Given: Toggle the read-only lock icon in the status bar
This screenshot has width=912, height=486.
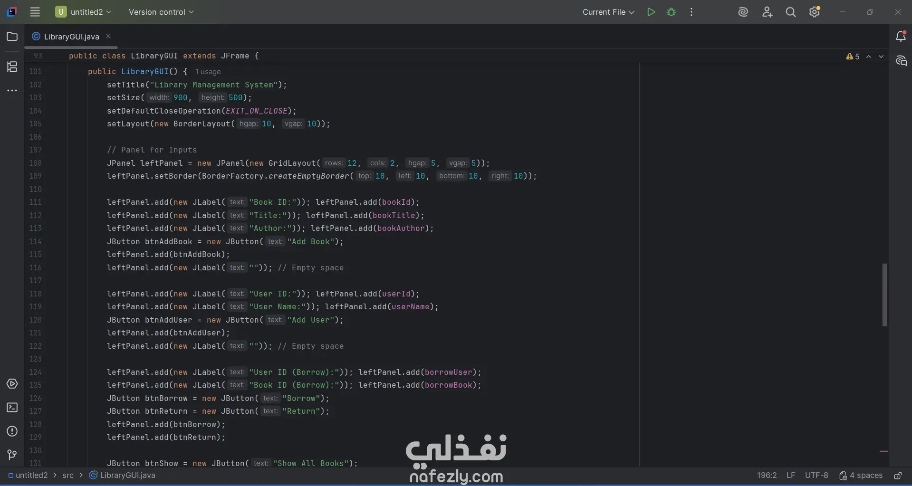Looking at the screenshot, I should [x=898, y=476].
